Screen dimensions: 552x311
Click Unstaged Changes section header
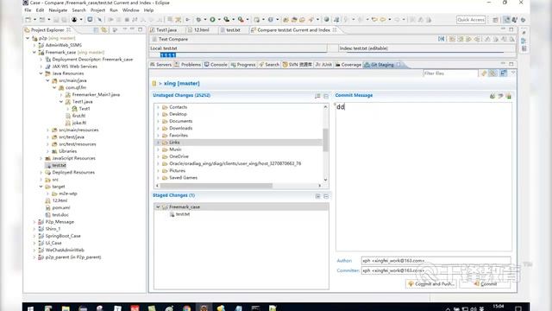(x=182, y=95)
